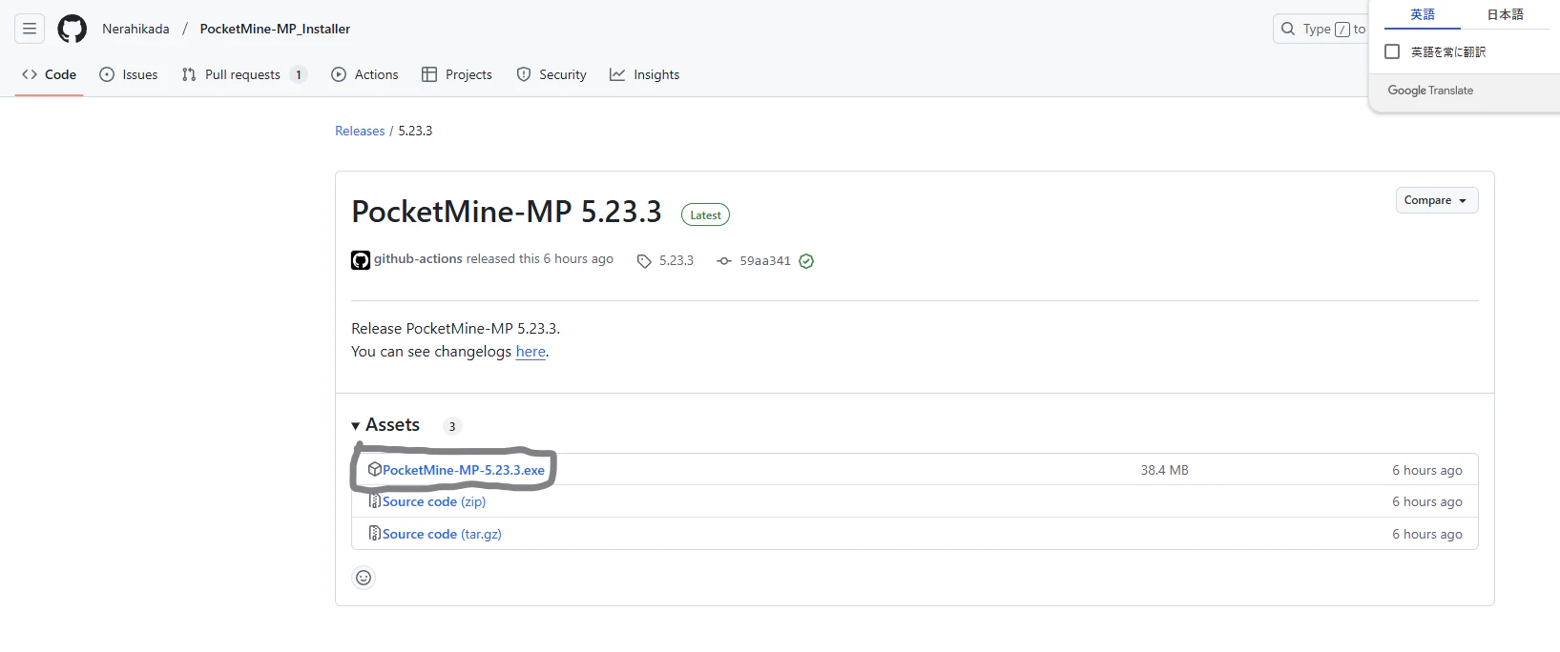Click the 38.4 MB file size text

(1165, 470)
